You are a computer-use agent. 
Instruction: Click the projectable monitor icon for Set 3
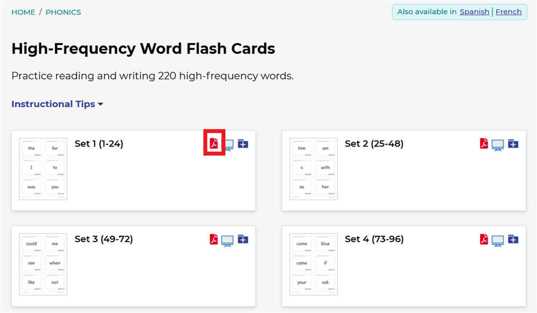pos(228,240)
